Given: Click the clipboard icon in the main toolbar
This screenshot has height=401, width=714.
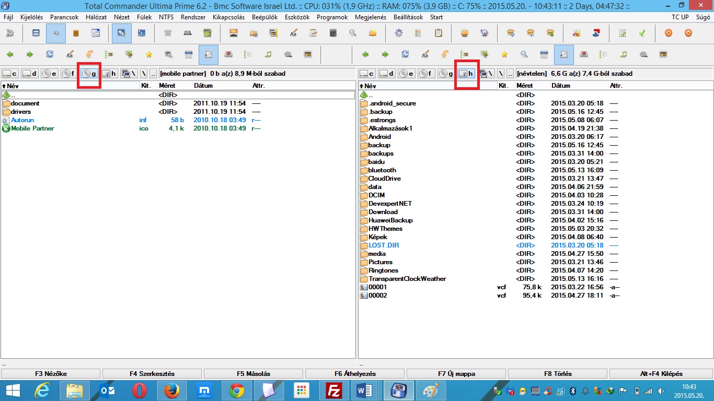Looking at the screenshot, I should pos(439,33).
